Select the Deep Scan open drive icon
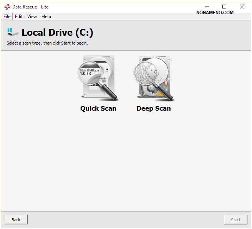Screen dimensions: 252x229 pos(153,79)
